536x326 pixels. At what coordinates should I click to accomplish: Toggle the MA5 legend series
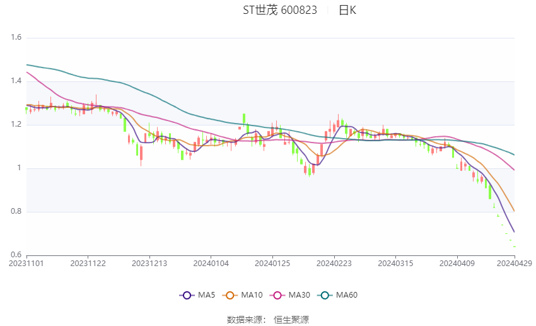point(197,295)
